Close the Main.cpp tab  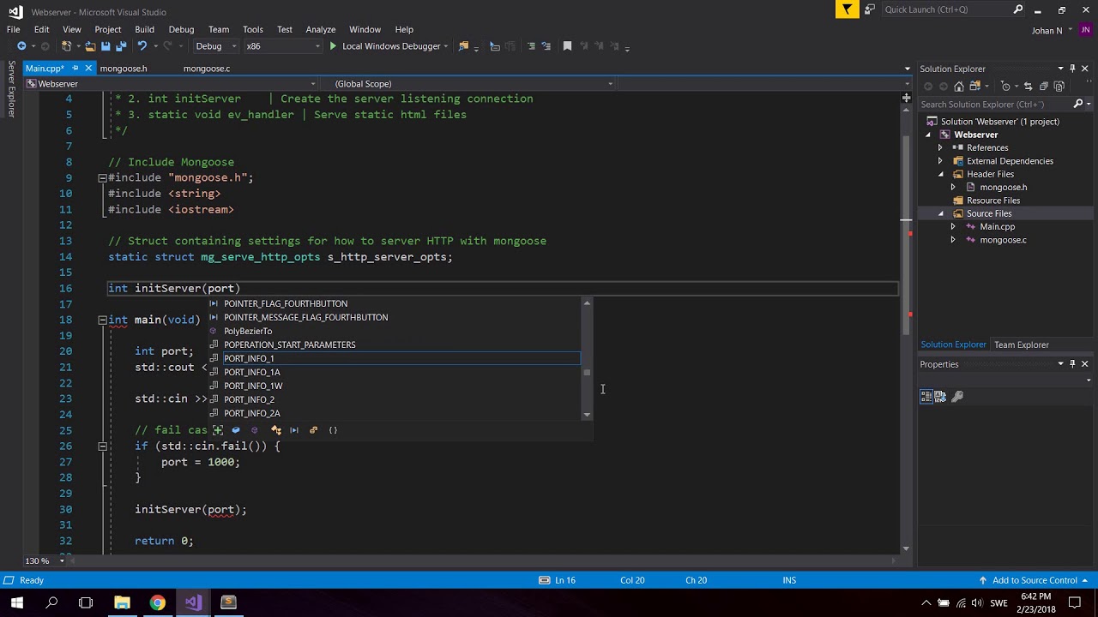coord(88,69)
